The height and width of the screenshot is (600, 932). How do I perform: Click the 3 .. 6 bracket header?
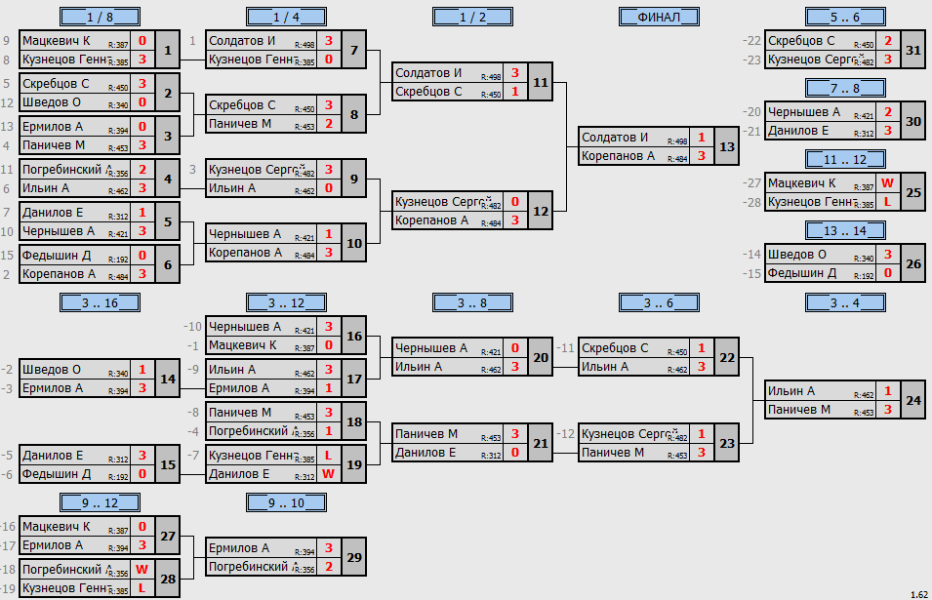click(x=659, y=303)
